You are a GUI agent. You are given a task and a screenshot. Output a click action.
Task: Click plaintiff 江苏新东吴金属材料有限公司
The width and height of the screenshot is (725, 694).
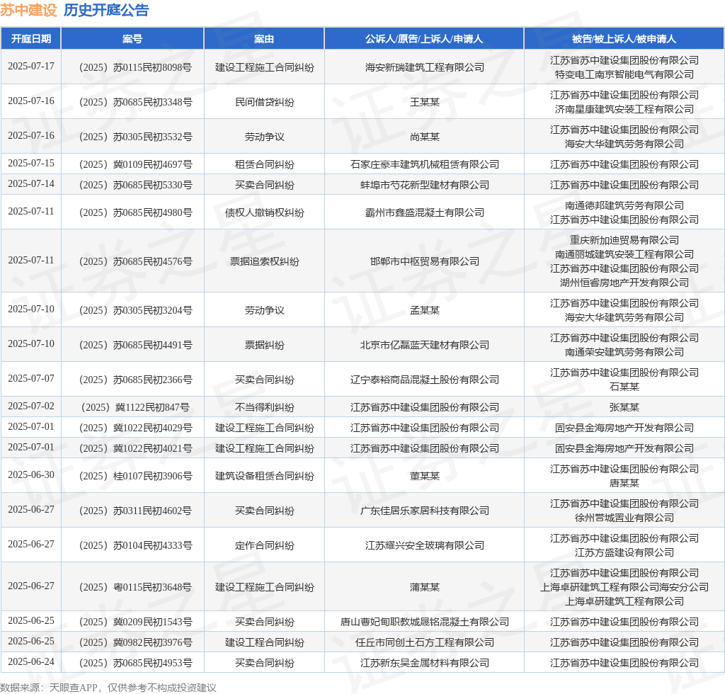point(425,663)
